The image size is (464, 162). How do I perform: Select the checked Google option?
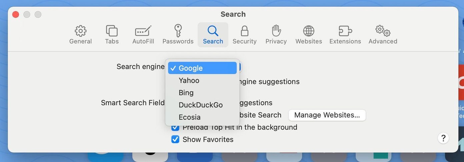coord(202,68)
